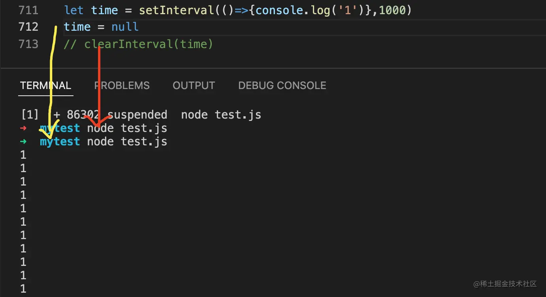The height and width of the screenshot is (297, 546).
Task: Show the OUTPUT panel tab
Action: 194,85
